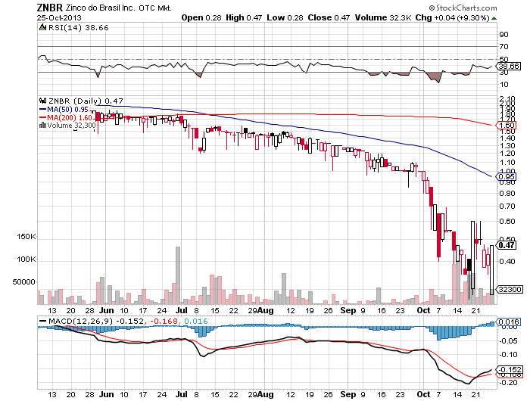Screen dimensions: 530x401
Task: Click the Open 0.28 value
Action: coord(201,17)
